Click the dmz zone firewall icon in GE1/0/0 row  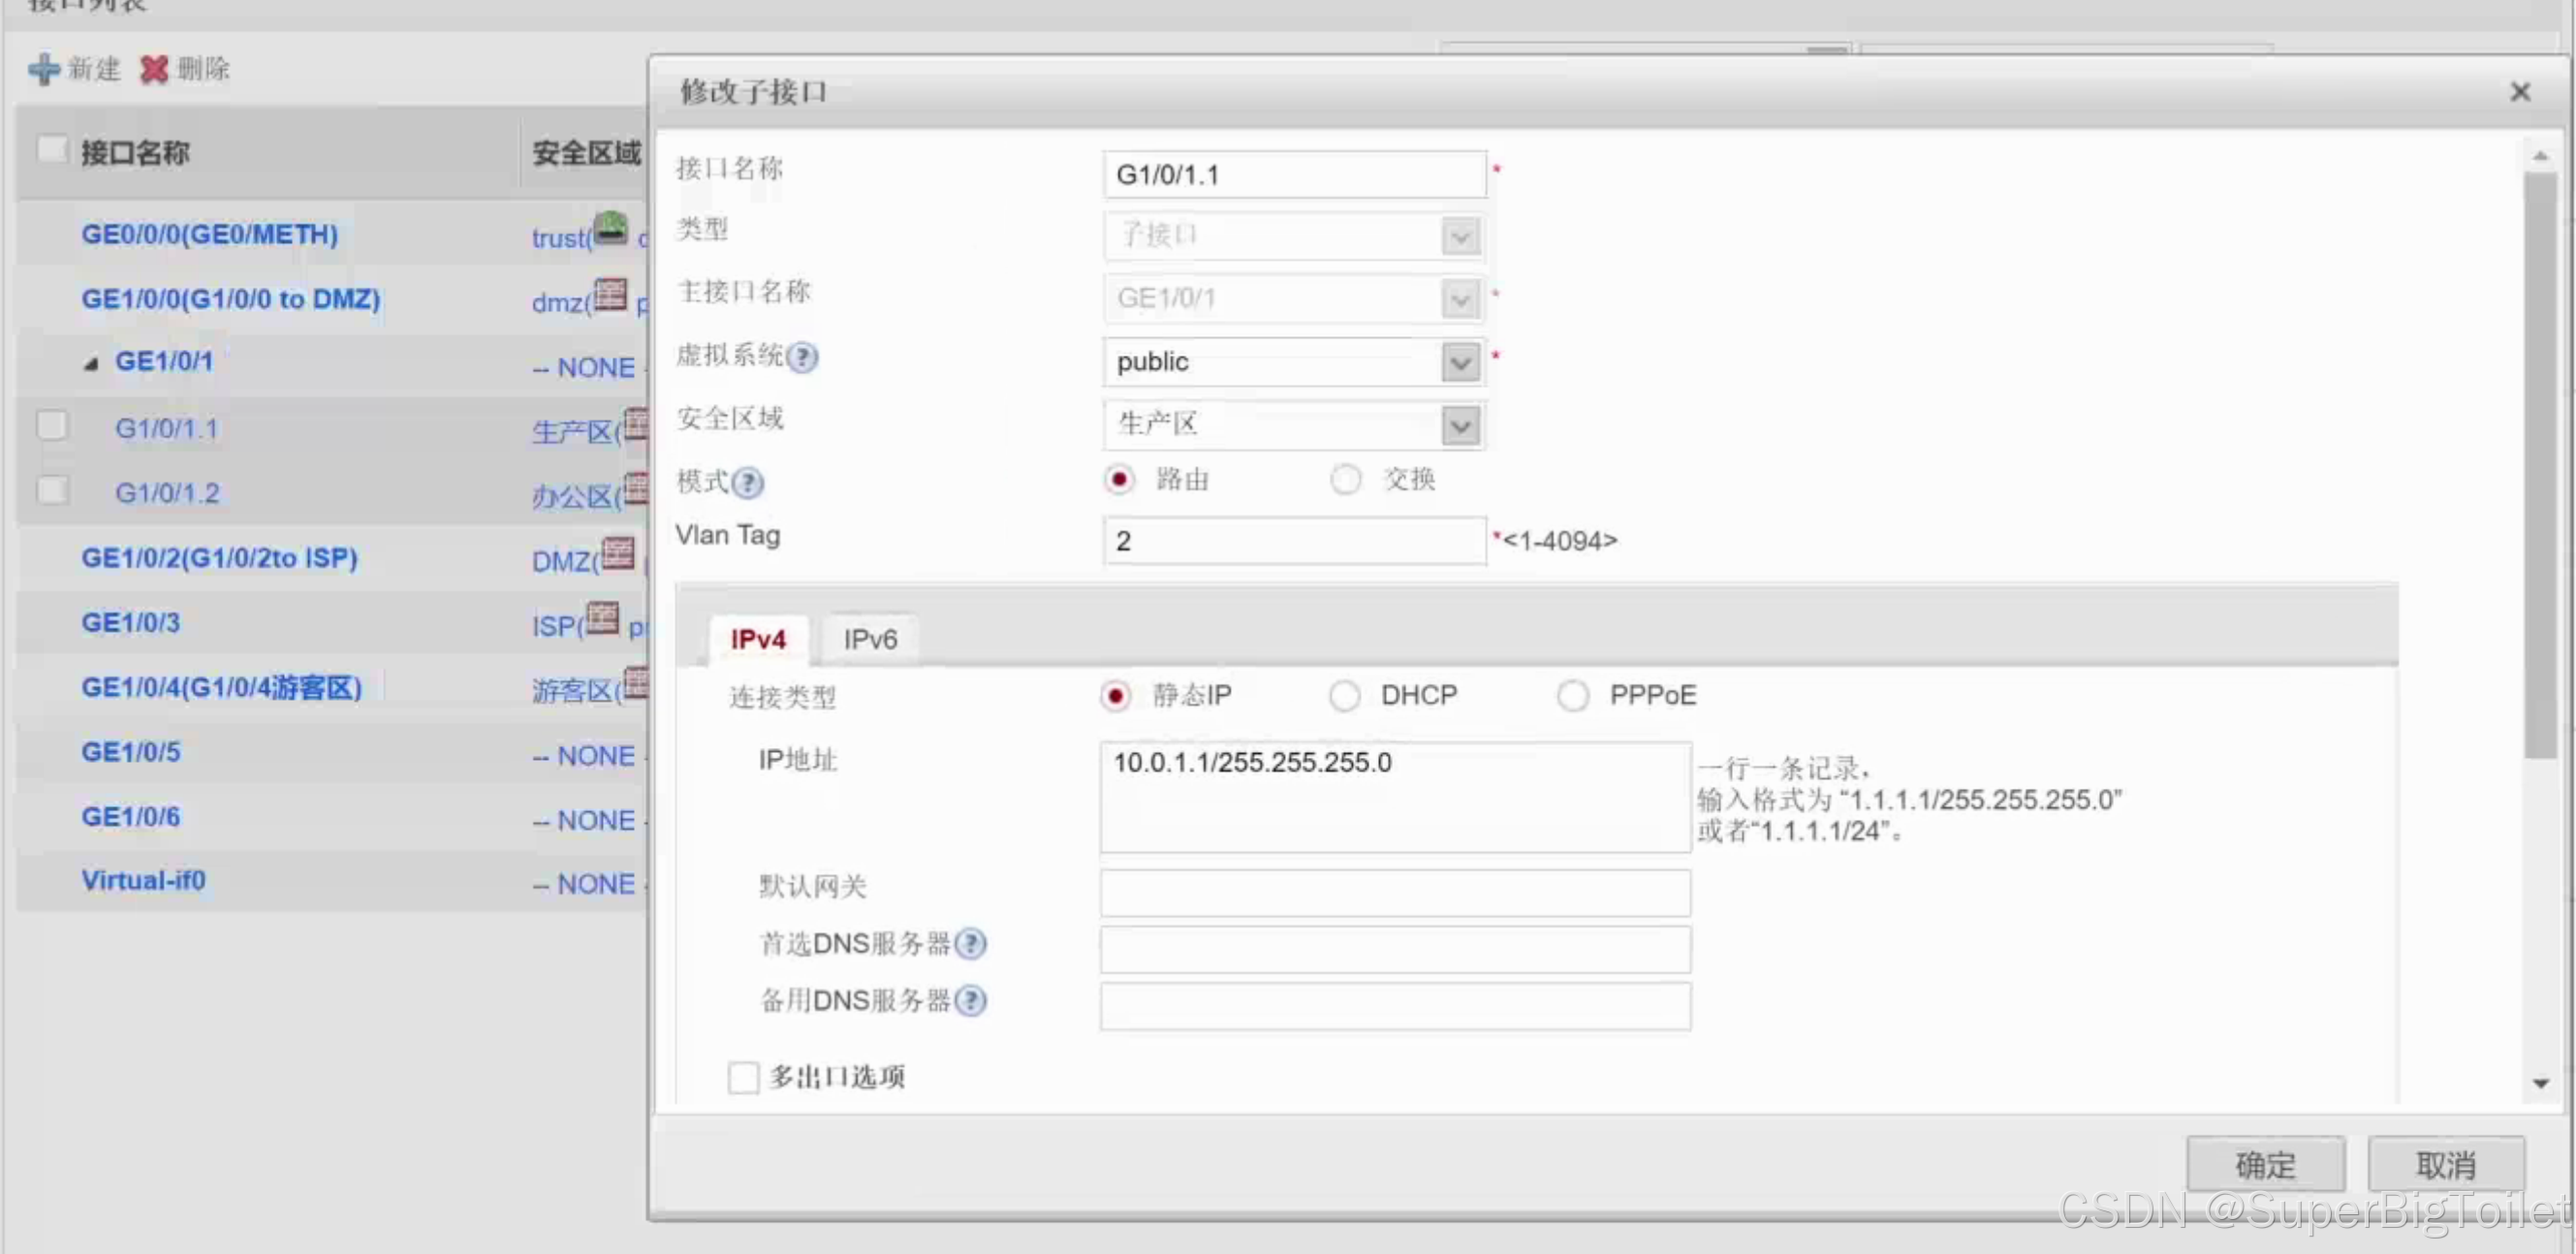(x=611, y=294)
